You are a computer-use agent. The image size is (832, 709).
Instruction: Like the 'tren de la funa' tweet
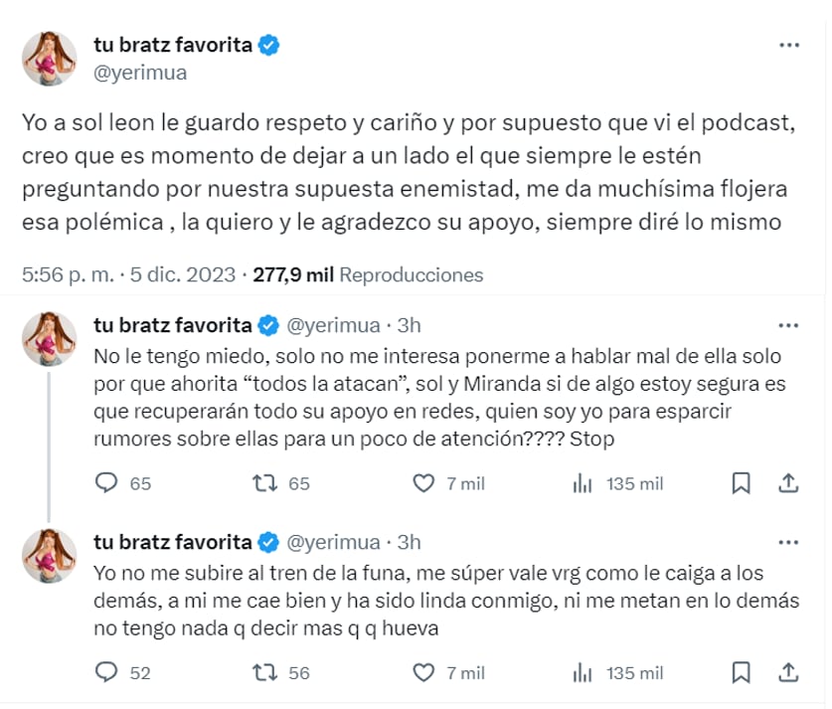point(424,673)
